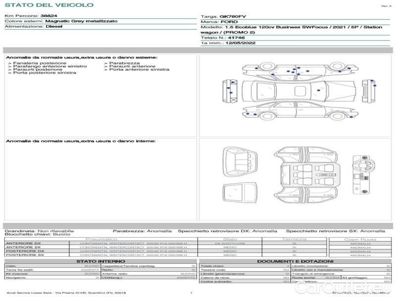Select the Telaio N. value 41746
The width and height of the screenshot is (396, 297).
tap(236, 38)
